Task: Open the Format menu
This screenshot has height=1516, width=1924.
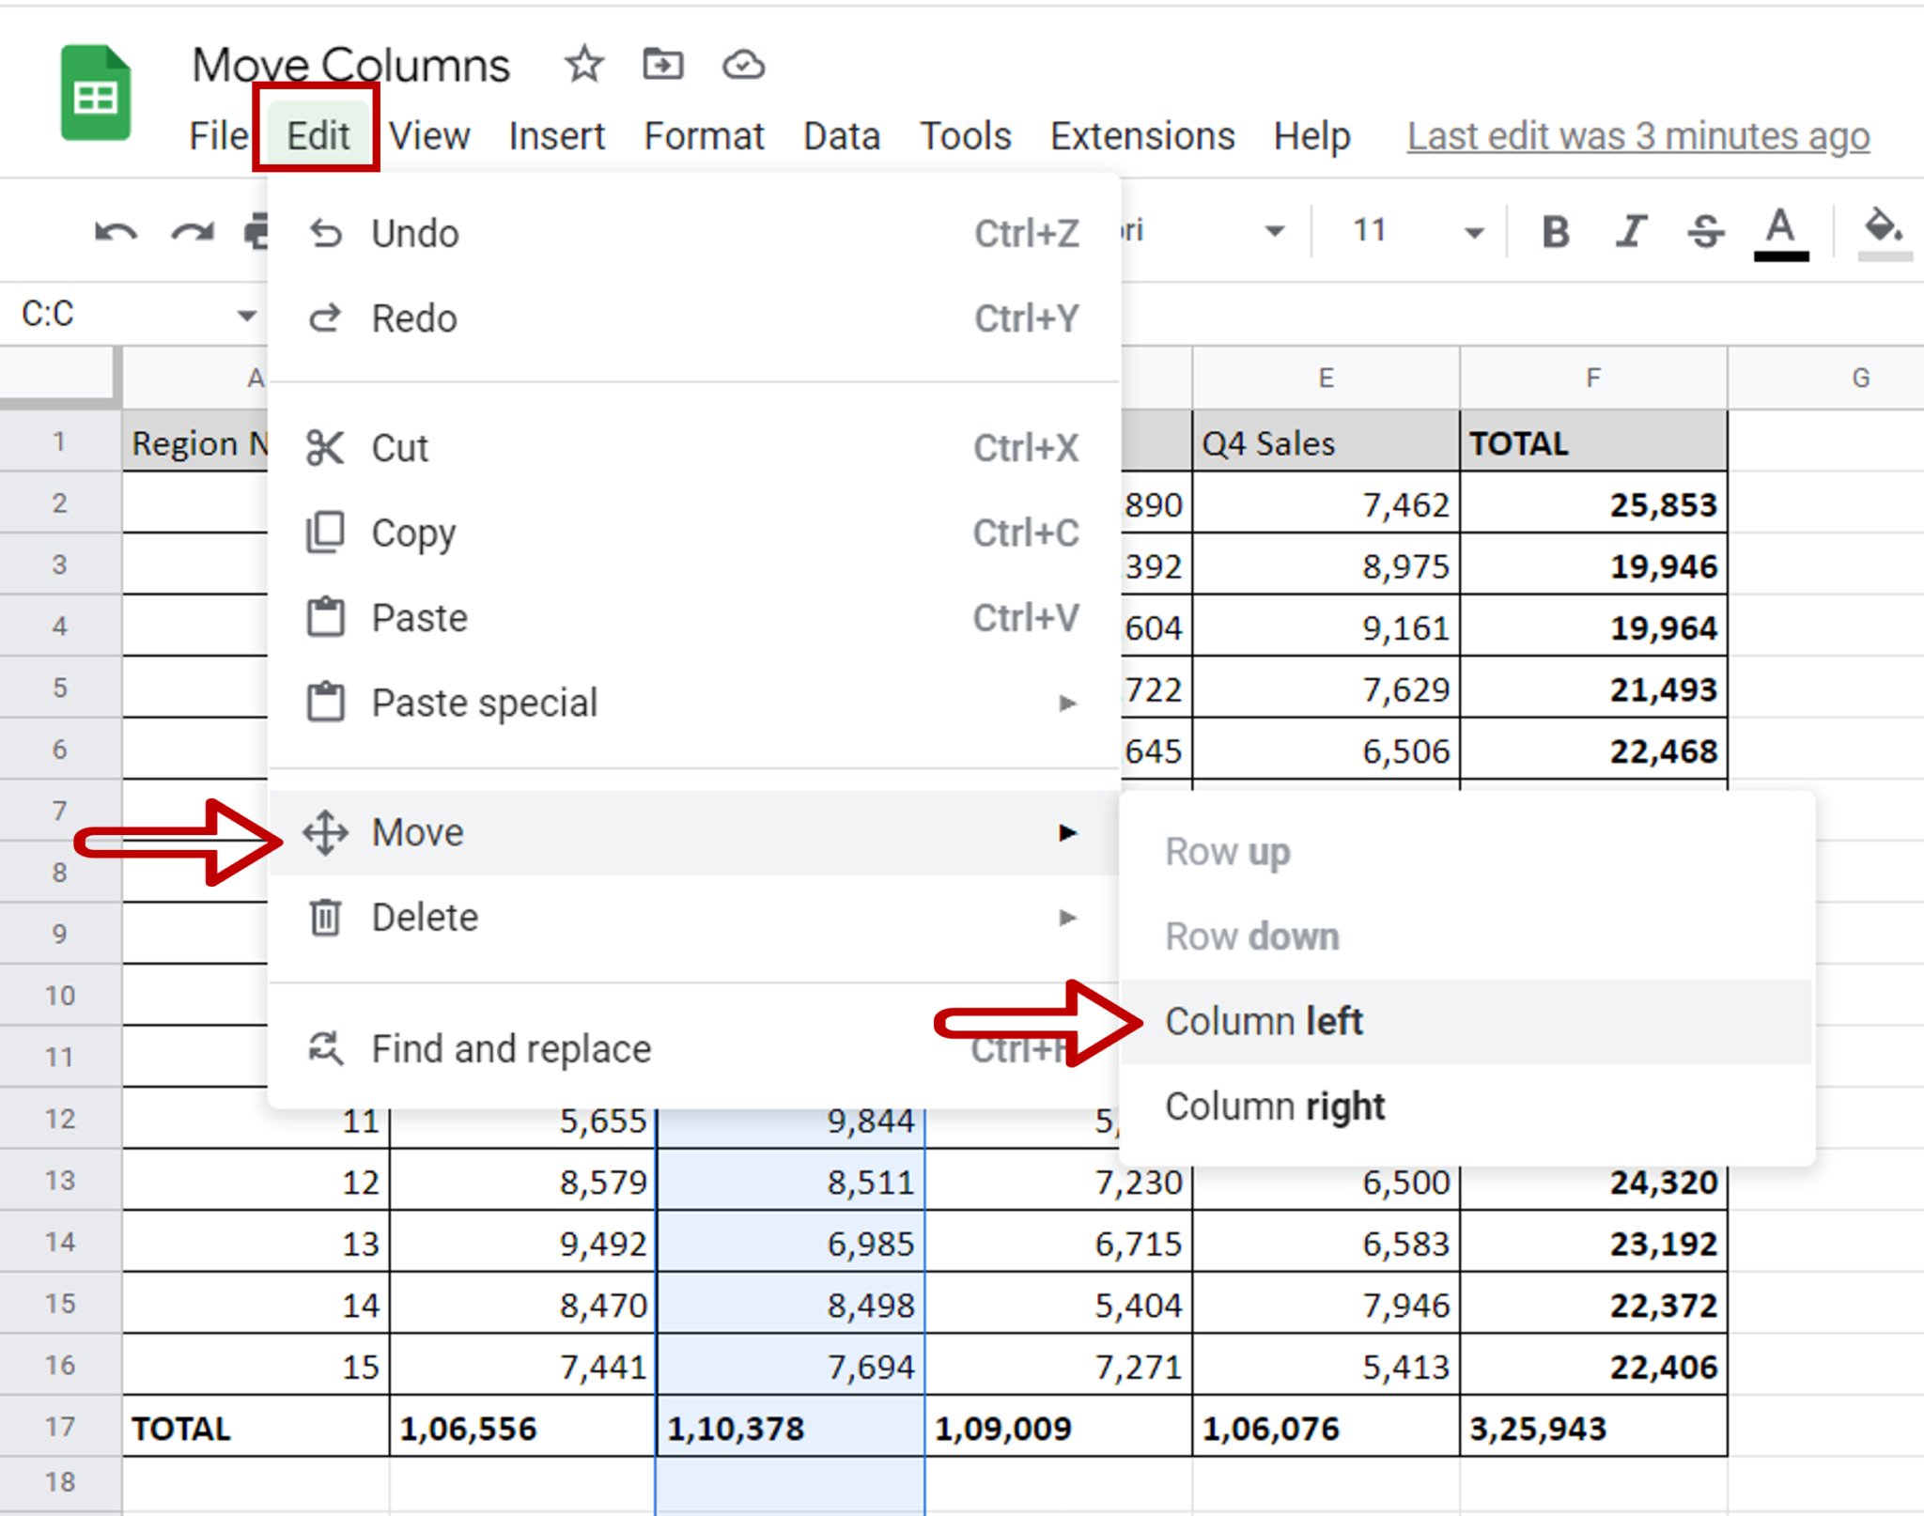Action: 704,136
